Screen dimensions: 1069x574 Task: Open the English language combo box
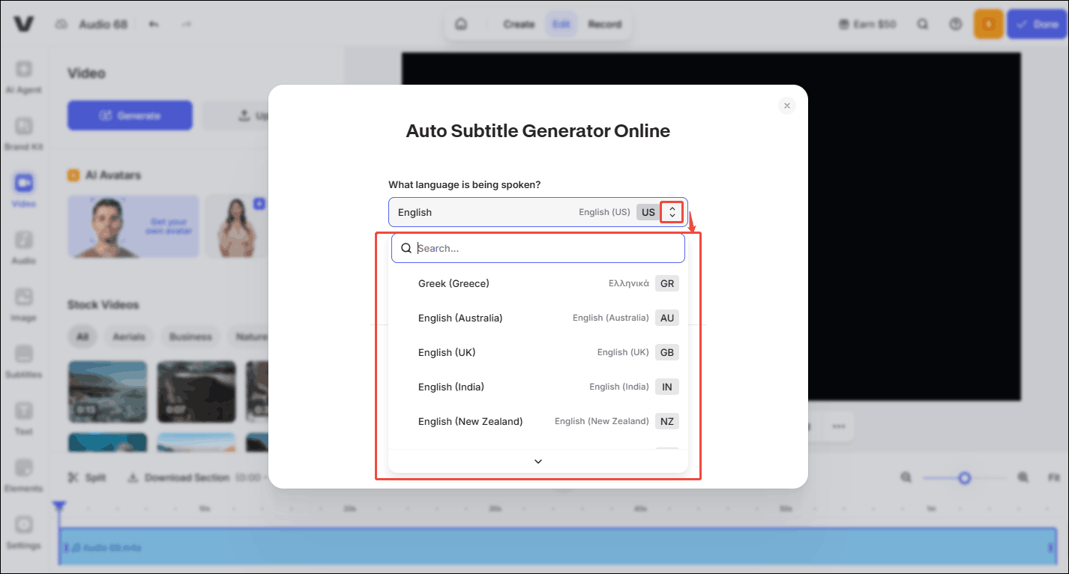click(537, 212)
